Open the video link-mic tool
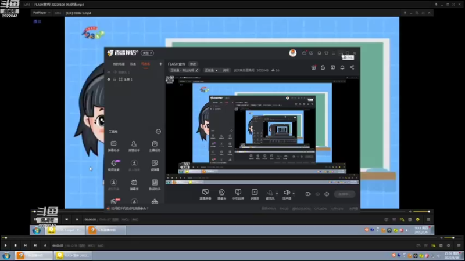 pos(114,165)
